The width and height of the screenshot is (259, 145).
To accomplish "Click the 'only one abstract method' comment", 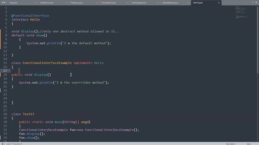I will coord(79,31).
